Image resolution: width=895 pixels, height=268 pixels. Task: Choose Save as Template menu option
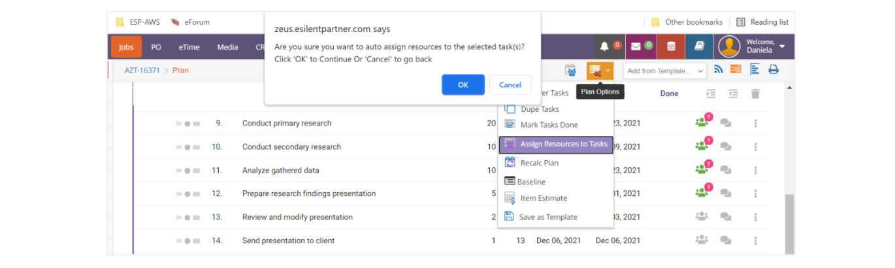click(x=547, y=217)
